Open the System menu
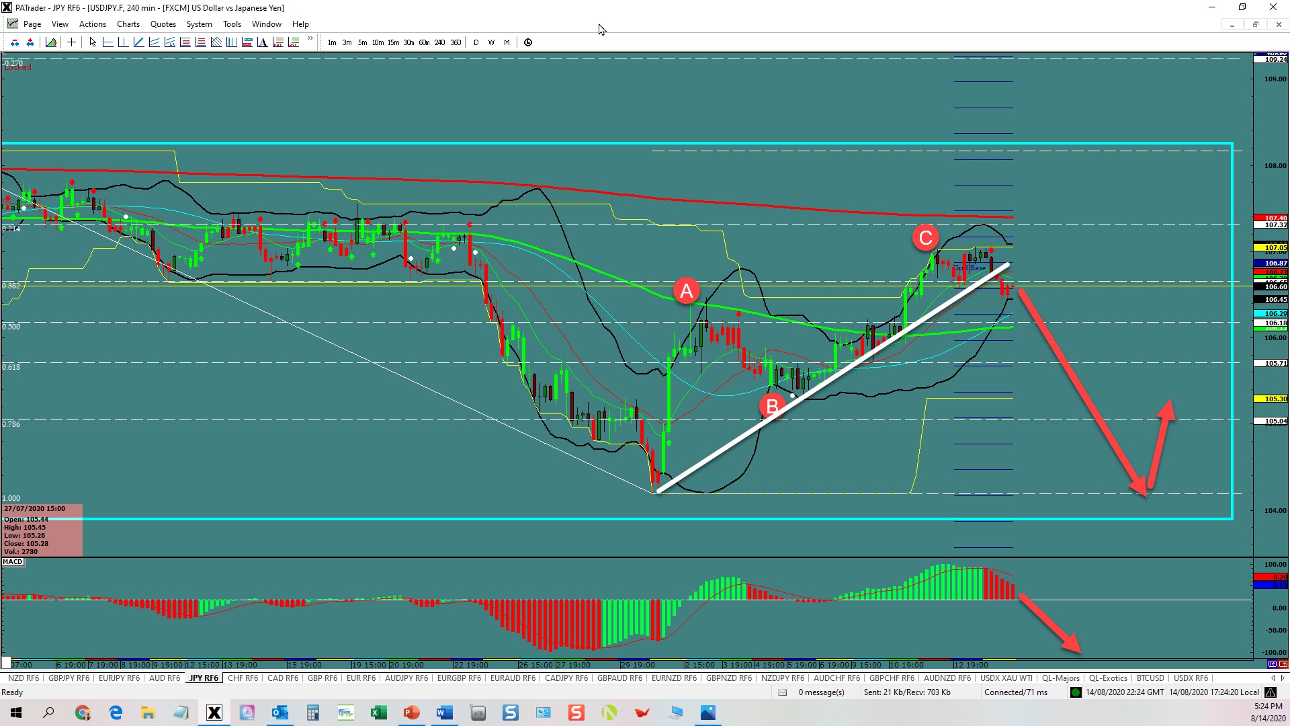Viewport: 1290px width, 726px height. 199,24
